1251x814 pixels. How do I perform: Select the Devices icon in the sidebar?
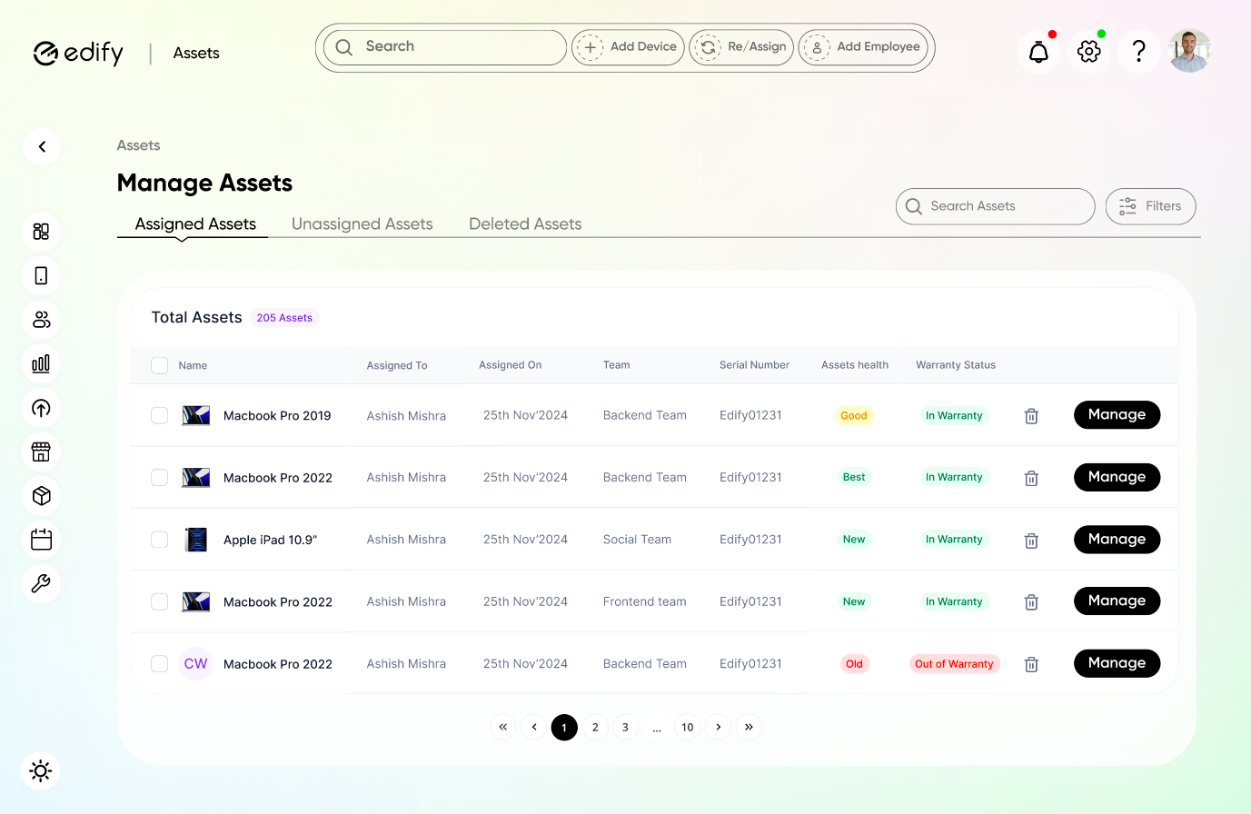[41, 274]
